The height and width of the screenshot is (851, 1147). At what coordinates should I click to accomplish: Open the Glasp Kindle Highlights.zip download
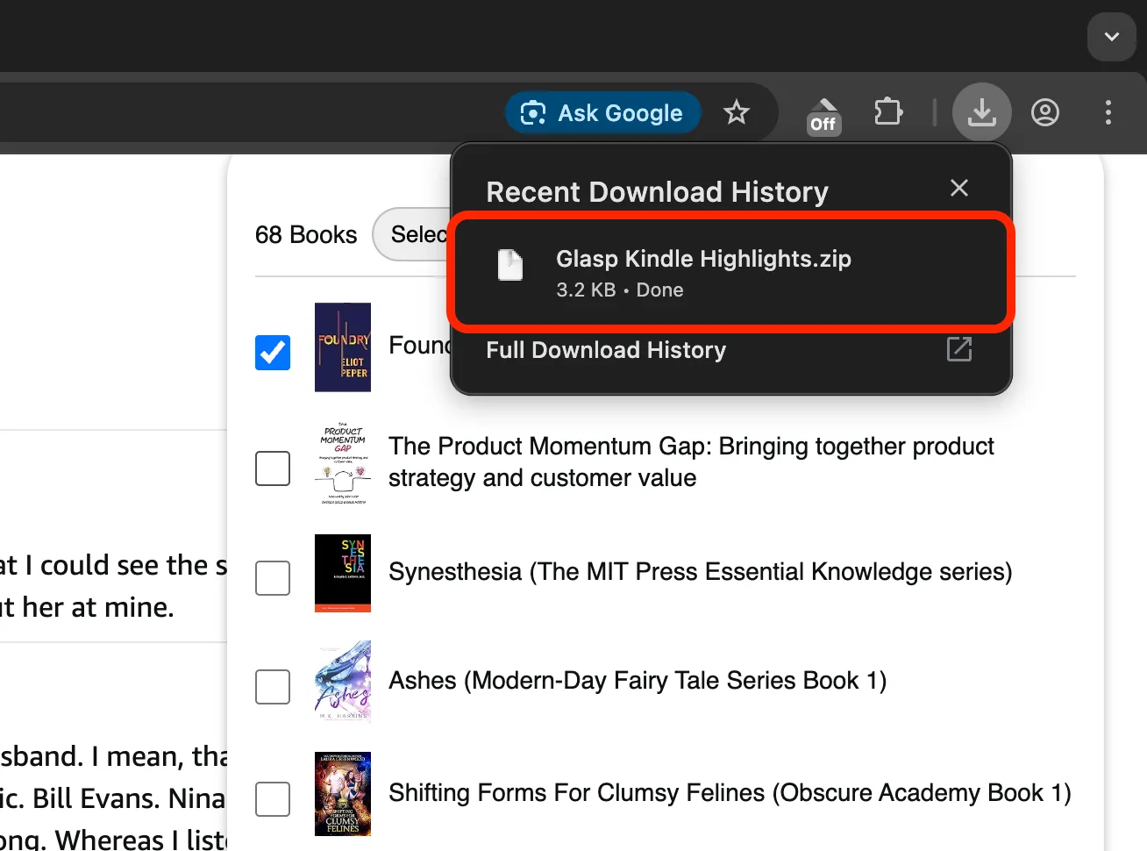click(731, 272)
